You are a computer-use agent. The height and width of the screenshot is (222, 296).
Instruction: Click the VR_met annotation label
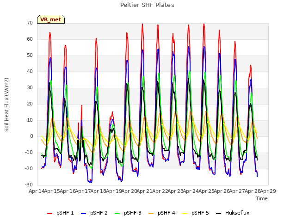coord(51,19)
